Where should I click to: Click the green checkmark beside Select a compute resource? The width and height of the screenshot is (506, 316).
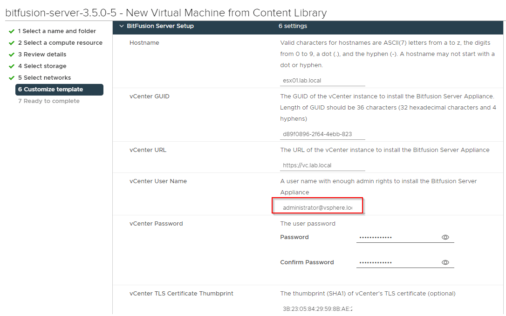(12, 43)
